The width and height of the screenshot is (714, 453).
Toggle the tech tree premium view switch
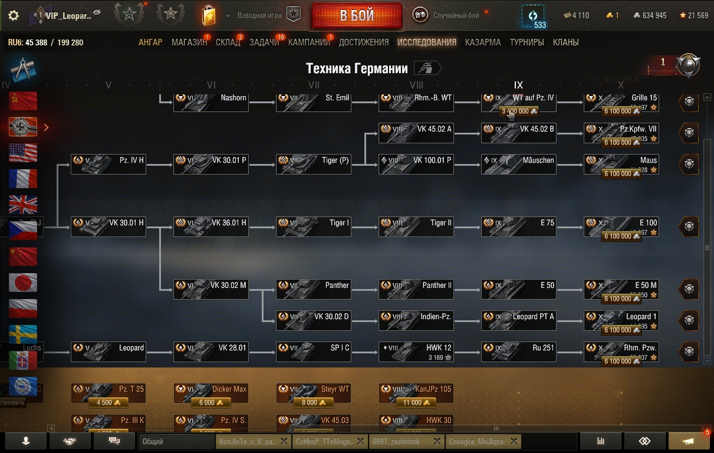(427, 68)
